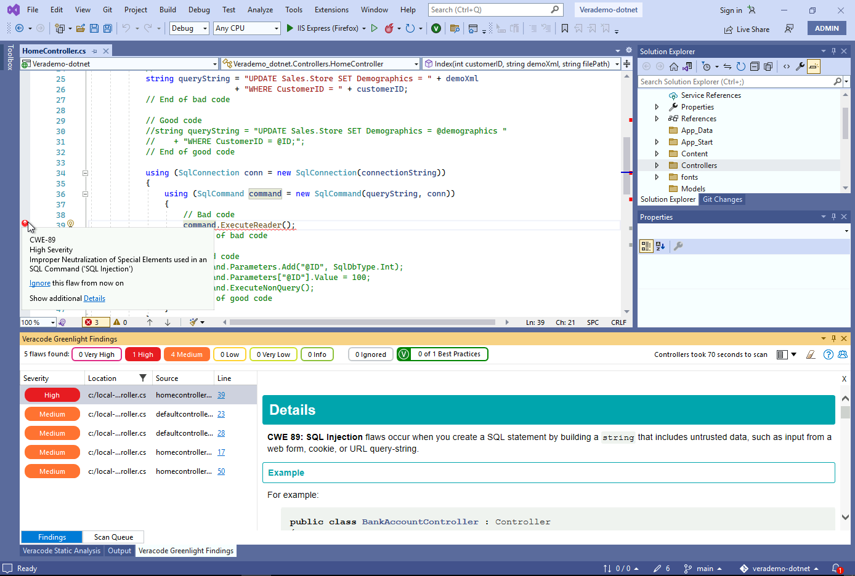This screenshot has width=855, height=576.
Task: Click line number link 50 in findings
Action: coord(221,471)
